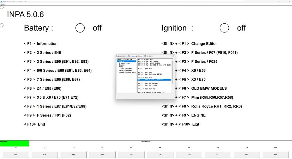Click the E90 button in bottom bar

(x=74, y=155)
